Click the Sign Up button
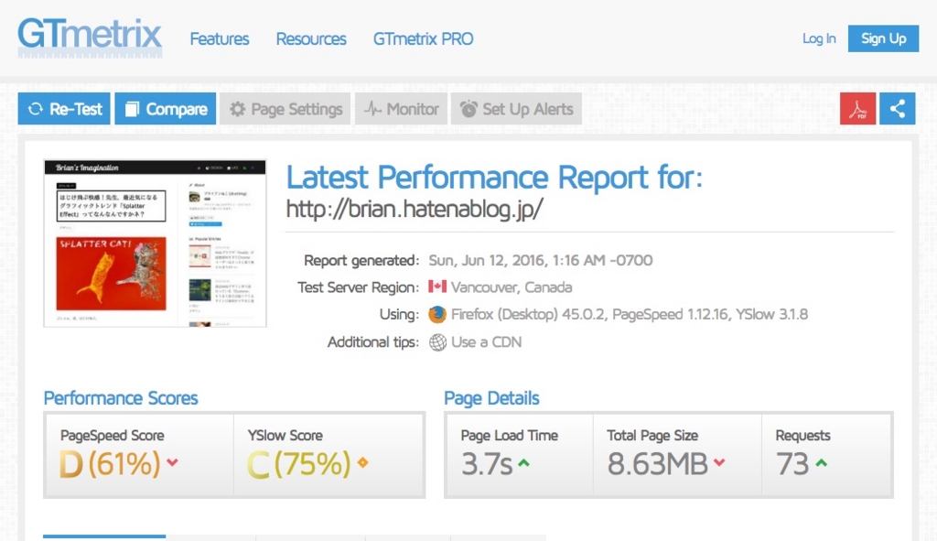Image resolution: width=937 pixels, height=541 pixels. 883,38
